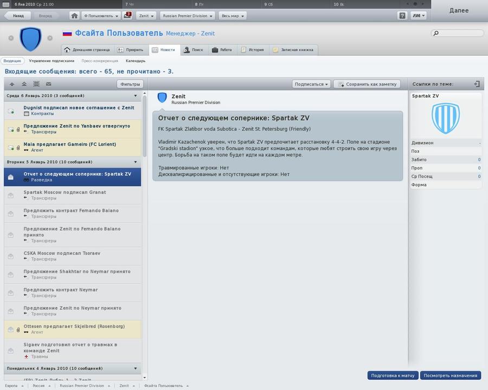Expand the Подписаться dropdown
The width and height of the screenshot is (488, 390).
tap(311, 84)
